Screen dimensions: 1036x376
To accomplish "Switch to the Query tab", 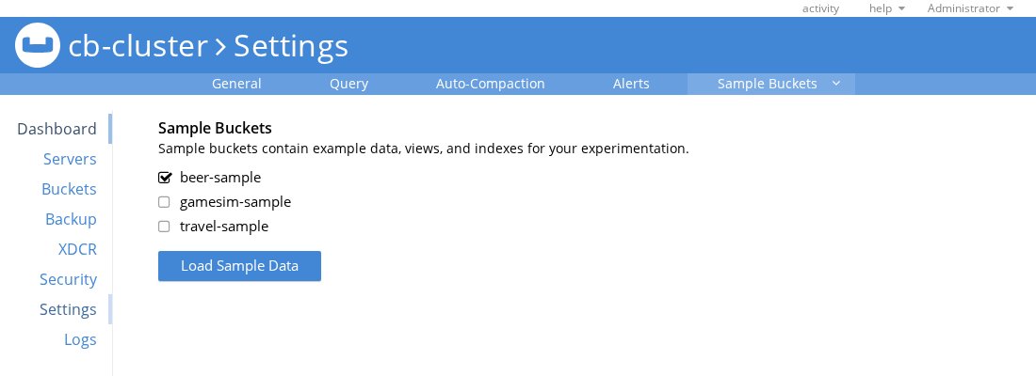I will tap(348, 84).
